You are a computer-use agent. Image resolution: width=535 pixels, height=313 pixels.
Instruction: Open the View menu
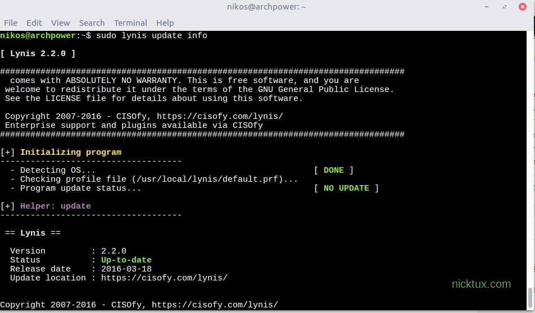60,23
